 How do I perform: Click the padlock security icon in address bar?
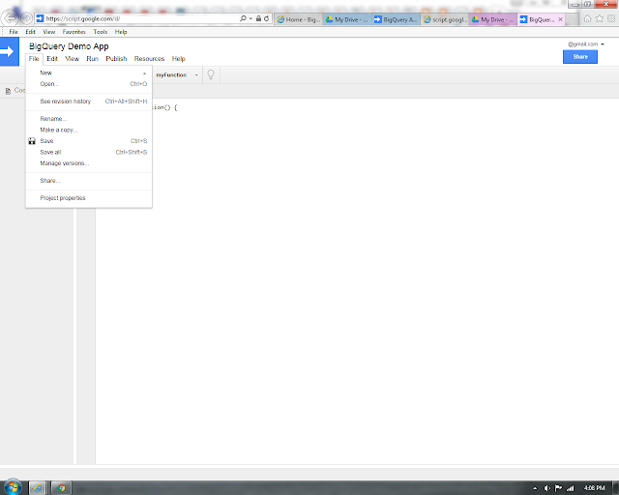click(x=258, y=18)
